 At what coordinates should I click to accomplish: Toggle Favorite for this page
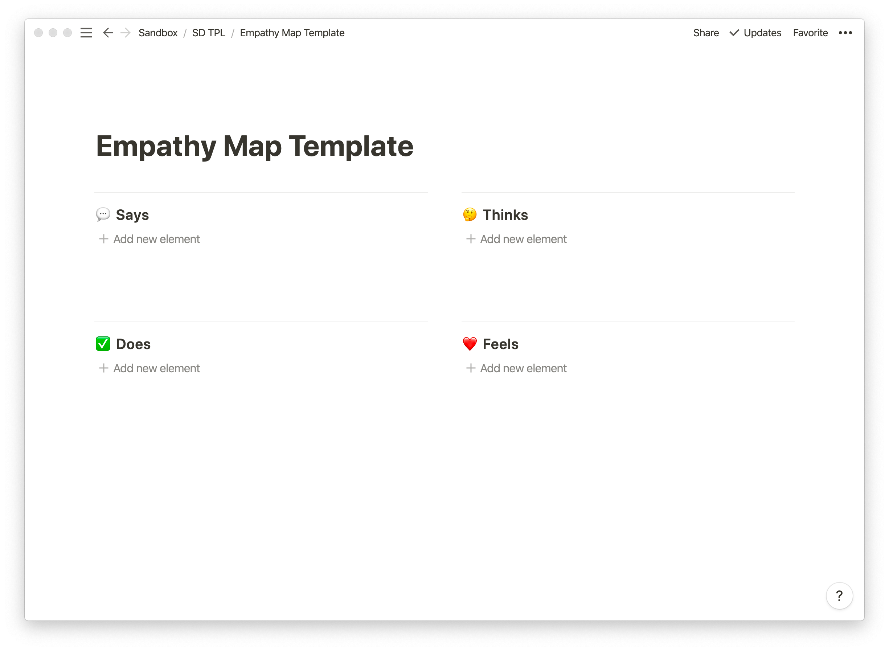coord(810,33)
